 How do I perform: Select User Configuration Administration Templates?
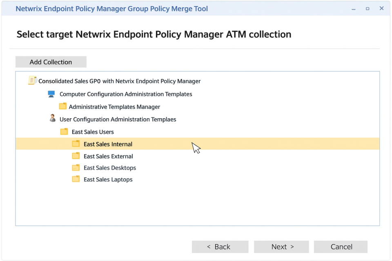[x=118, y=119]
